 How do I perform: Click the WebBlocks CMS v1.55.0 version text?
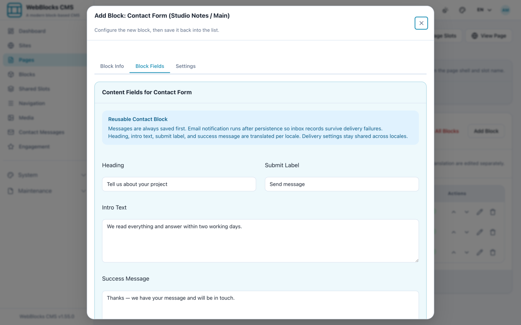pyautogui.click(x=47, y=316)
